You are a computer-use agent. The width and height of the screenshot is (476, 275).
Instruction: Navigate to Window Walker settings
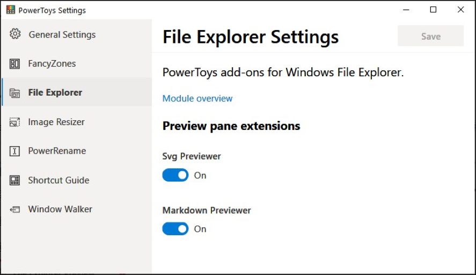point(60,209)
